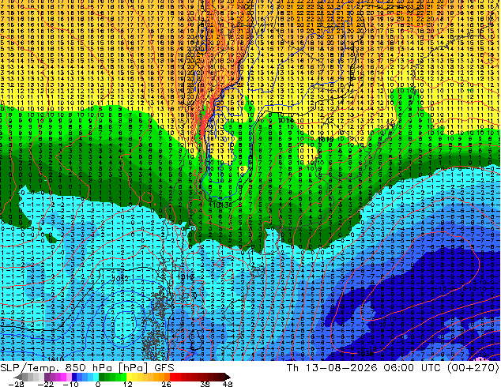Click the '48' legend value below color bar

[228, 384]
